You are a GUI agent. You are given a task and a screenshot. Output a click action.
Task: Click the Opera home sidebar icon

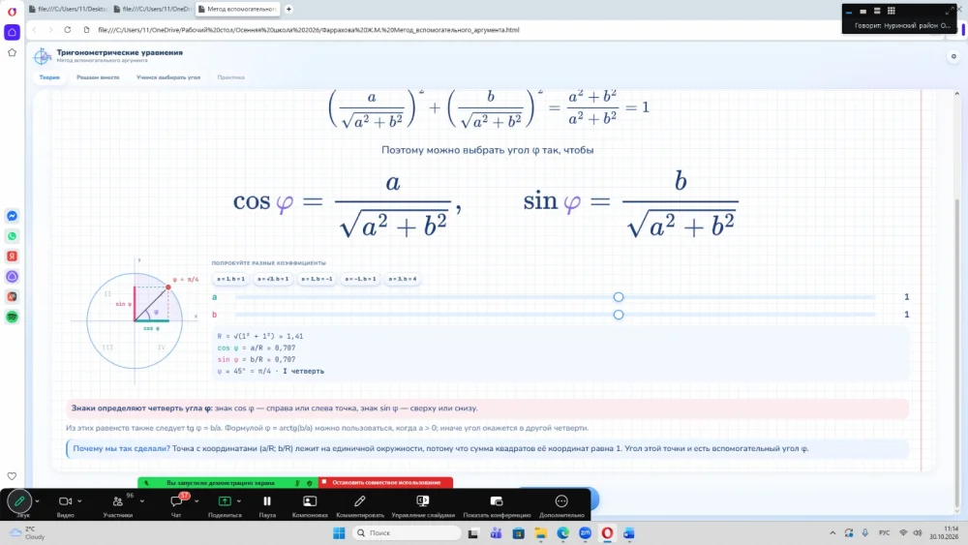tap(12, 32)
